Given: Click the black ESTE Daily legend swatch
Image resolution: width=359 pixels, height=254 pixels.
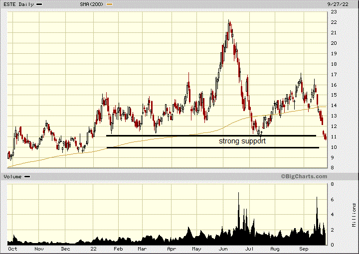Looking at the screenshot, I should [x=39, y=4].
